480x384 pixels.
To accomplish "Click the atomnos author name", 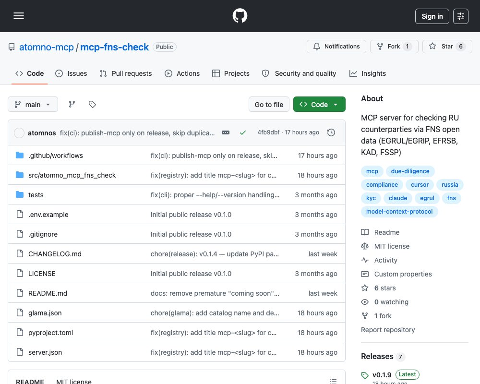I will 42,133.
